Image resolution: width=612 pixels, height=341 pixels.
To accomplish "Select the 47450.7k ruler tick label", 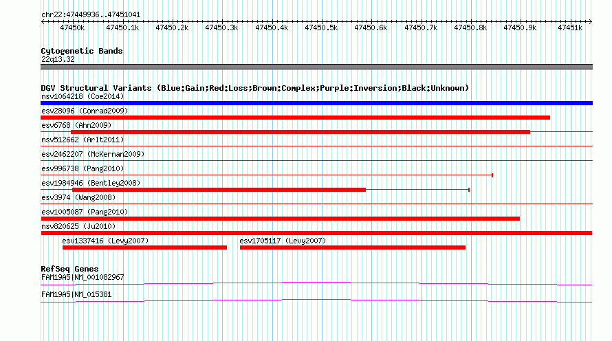I will (420, 27).
